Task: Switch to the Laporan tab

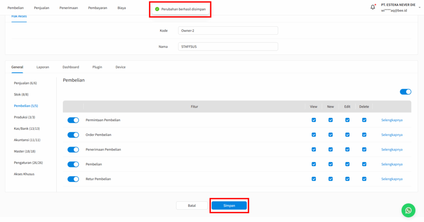Action: click(43, 67)
